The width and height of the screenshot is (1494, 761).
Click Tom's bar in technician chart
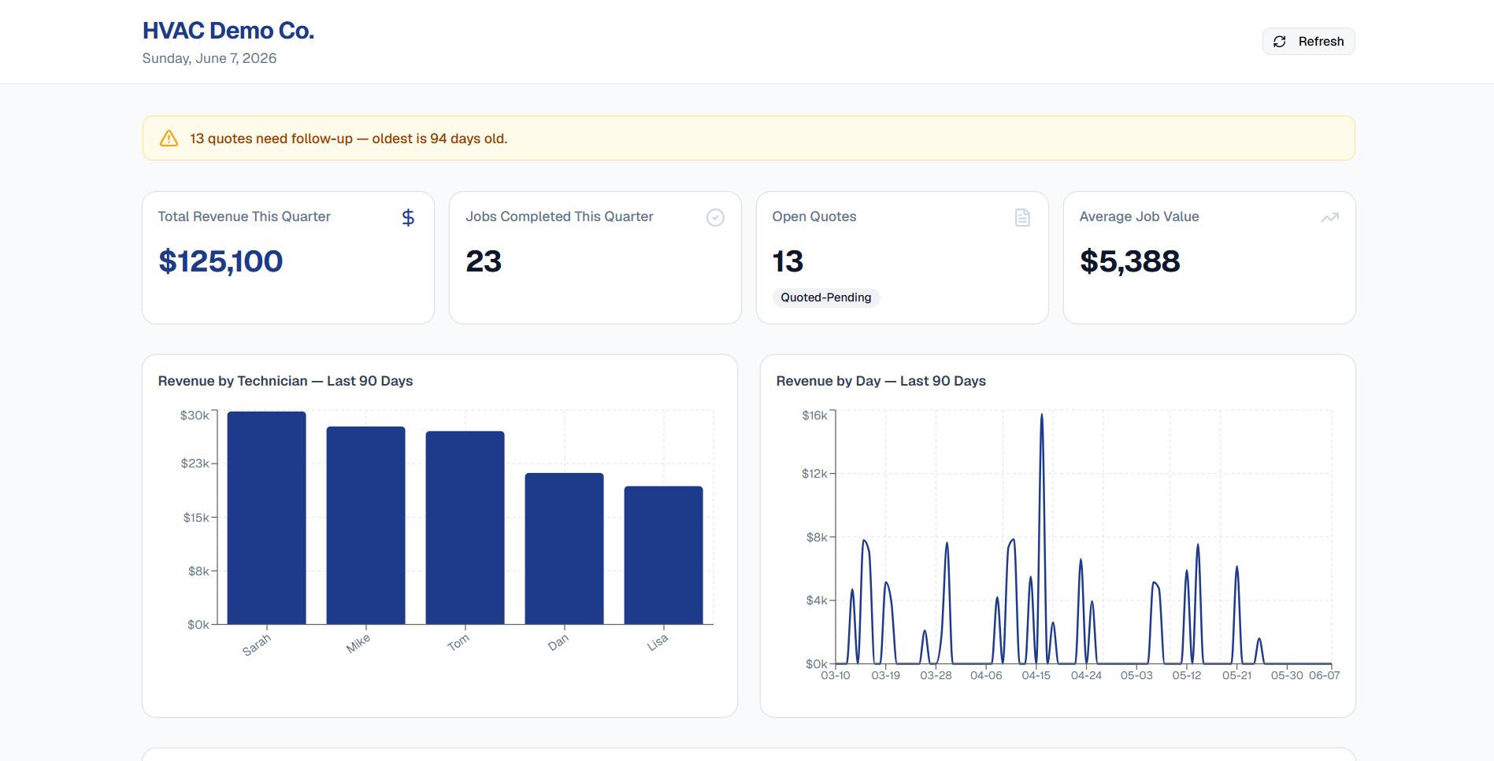465,528
